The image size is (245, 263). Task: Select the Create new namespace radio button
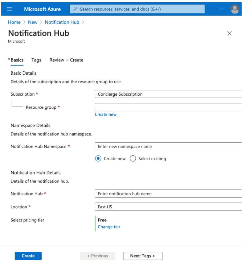click(98, 159)
